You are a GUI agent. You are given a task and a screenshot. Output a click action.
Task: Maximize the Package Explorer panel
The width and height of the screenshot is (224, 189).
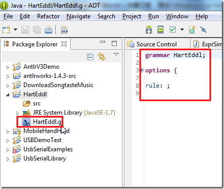click(x=114, y=43)
